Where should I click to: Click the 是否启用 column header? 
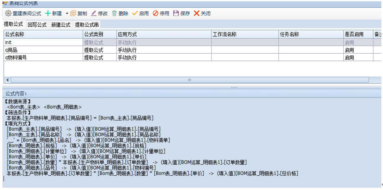(358, 35)
